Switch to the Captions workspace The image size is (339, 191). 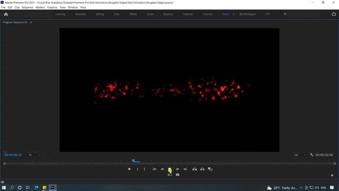(x=188, y=14)
